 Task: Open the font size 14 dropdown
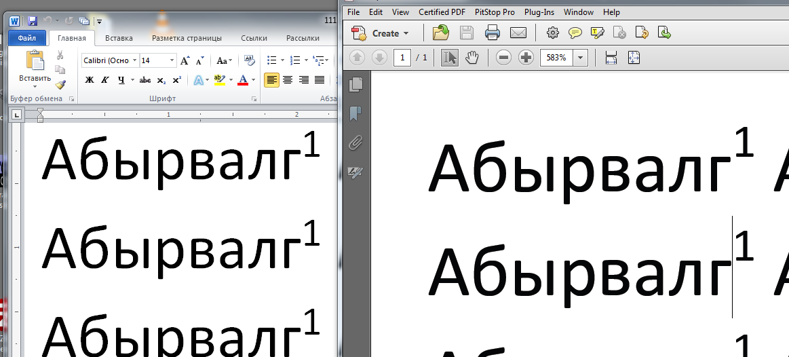172,60
